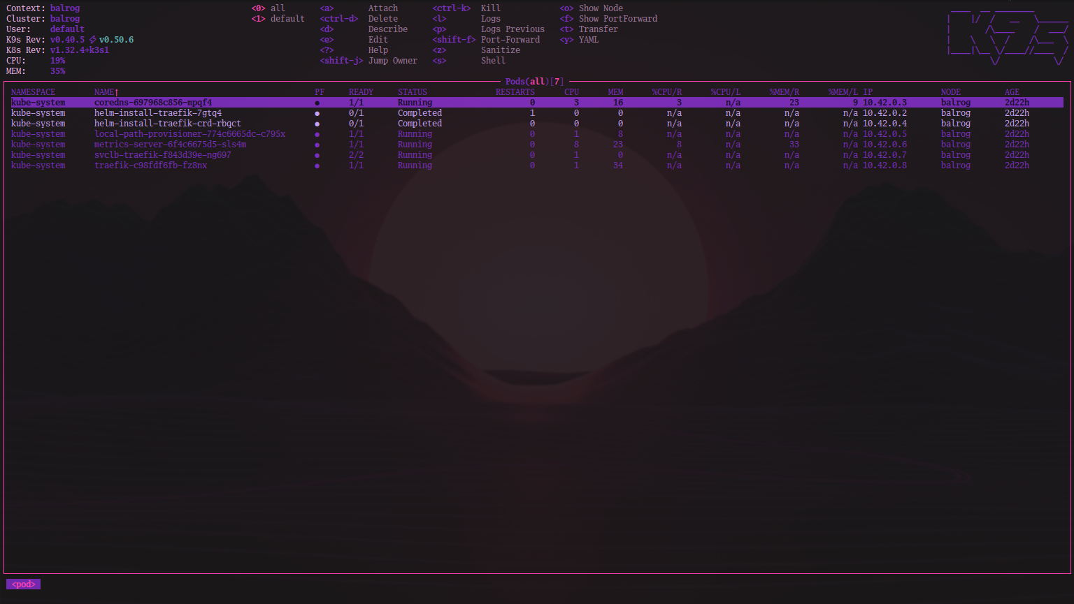1074x604 pixels.
Task: Click the Context value balrog in header
Action: [x=65, y=8]
